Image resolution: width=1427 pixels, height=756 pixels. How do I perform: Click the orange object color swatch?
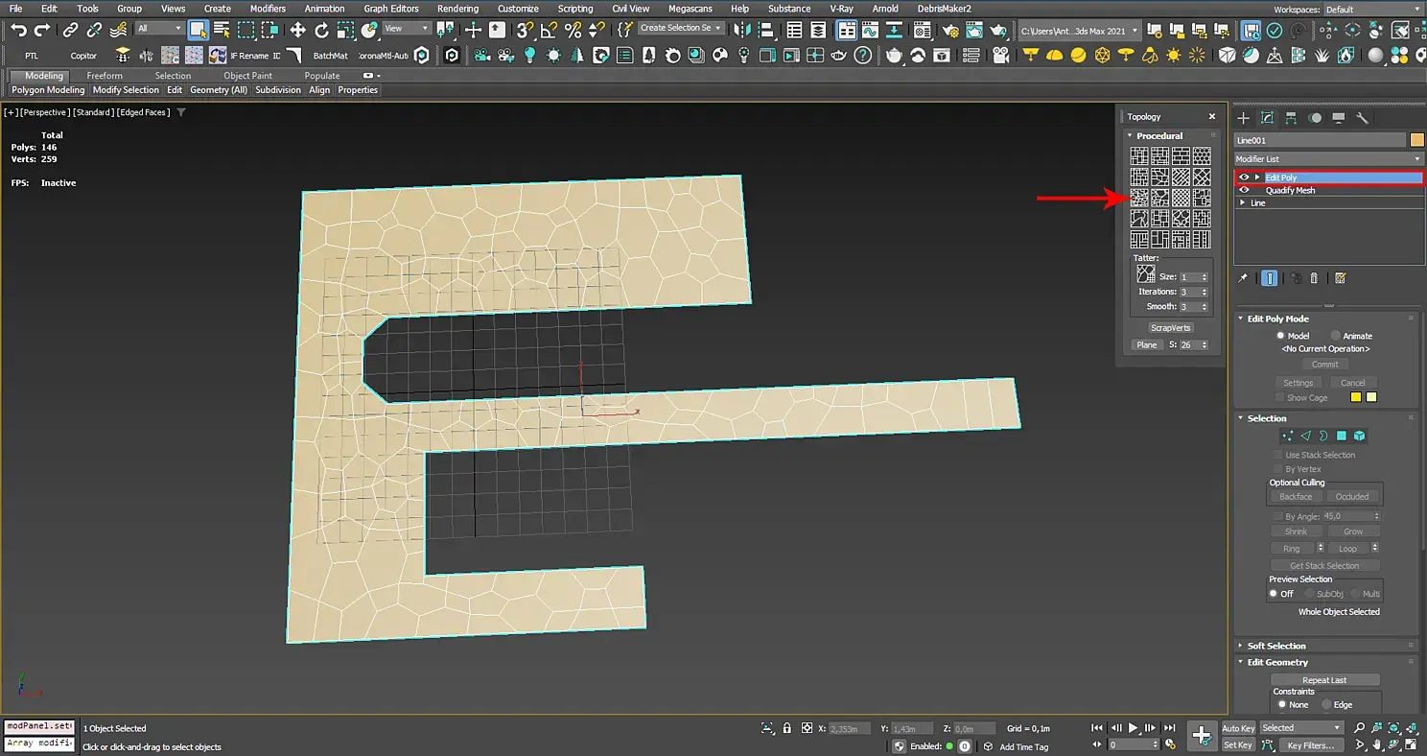click(1416, 140)
